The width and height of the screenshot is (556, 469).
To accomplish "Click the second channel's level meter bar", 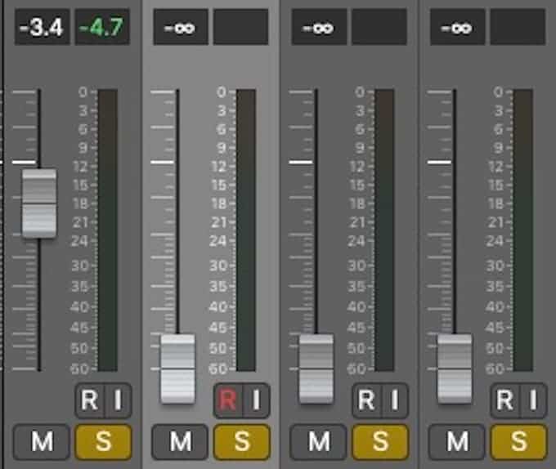I will [246, 230].
